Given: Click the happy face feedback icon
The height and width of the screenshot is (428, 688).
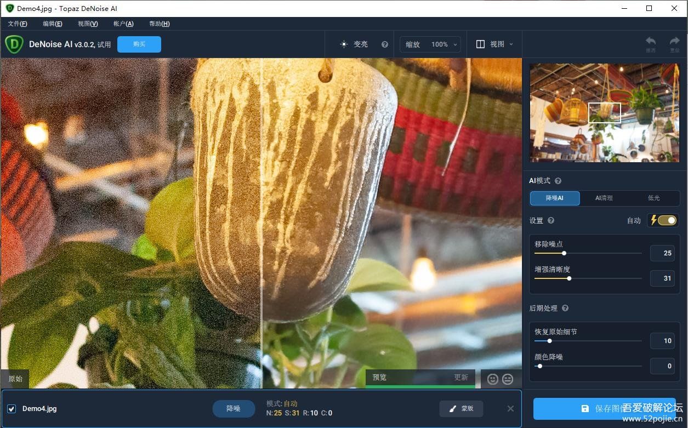Looking at the screenshot, I should pos(492,378).
